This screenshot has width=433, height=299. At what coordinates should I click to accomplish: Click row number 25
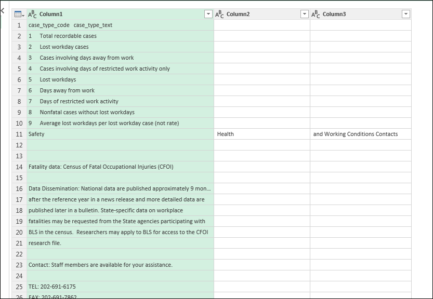[19, 287]
